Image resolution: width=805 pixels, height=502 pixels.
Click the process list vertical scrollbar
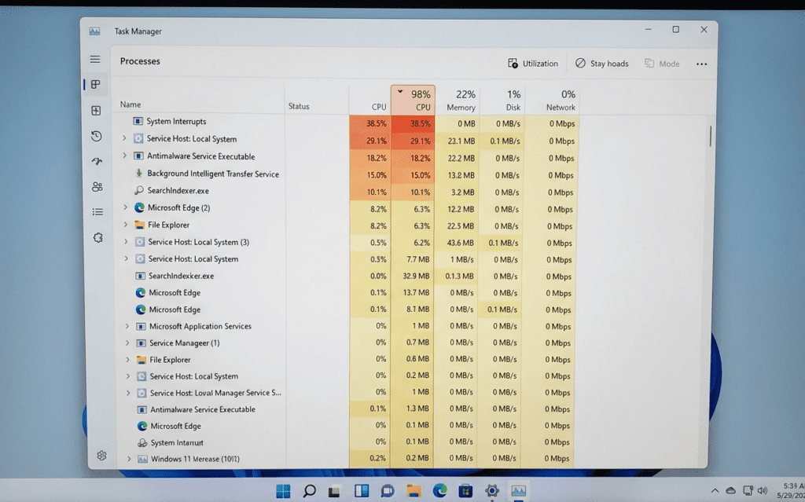point(711,137)
